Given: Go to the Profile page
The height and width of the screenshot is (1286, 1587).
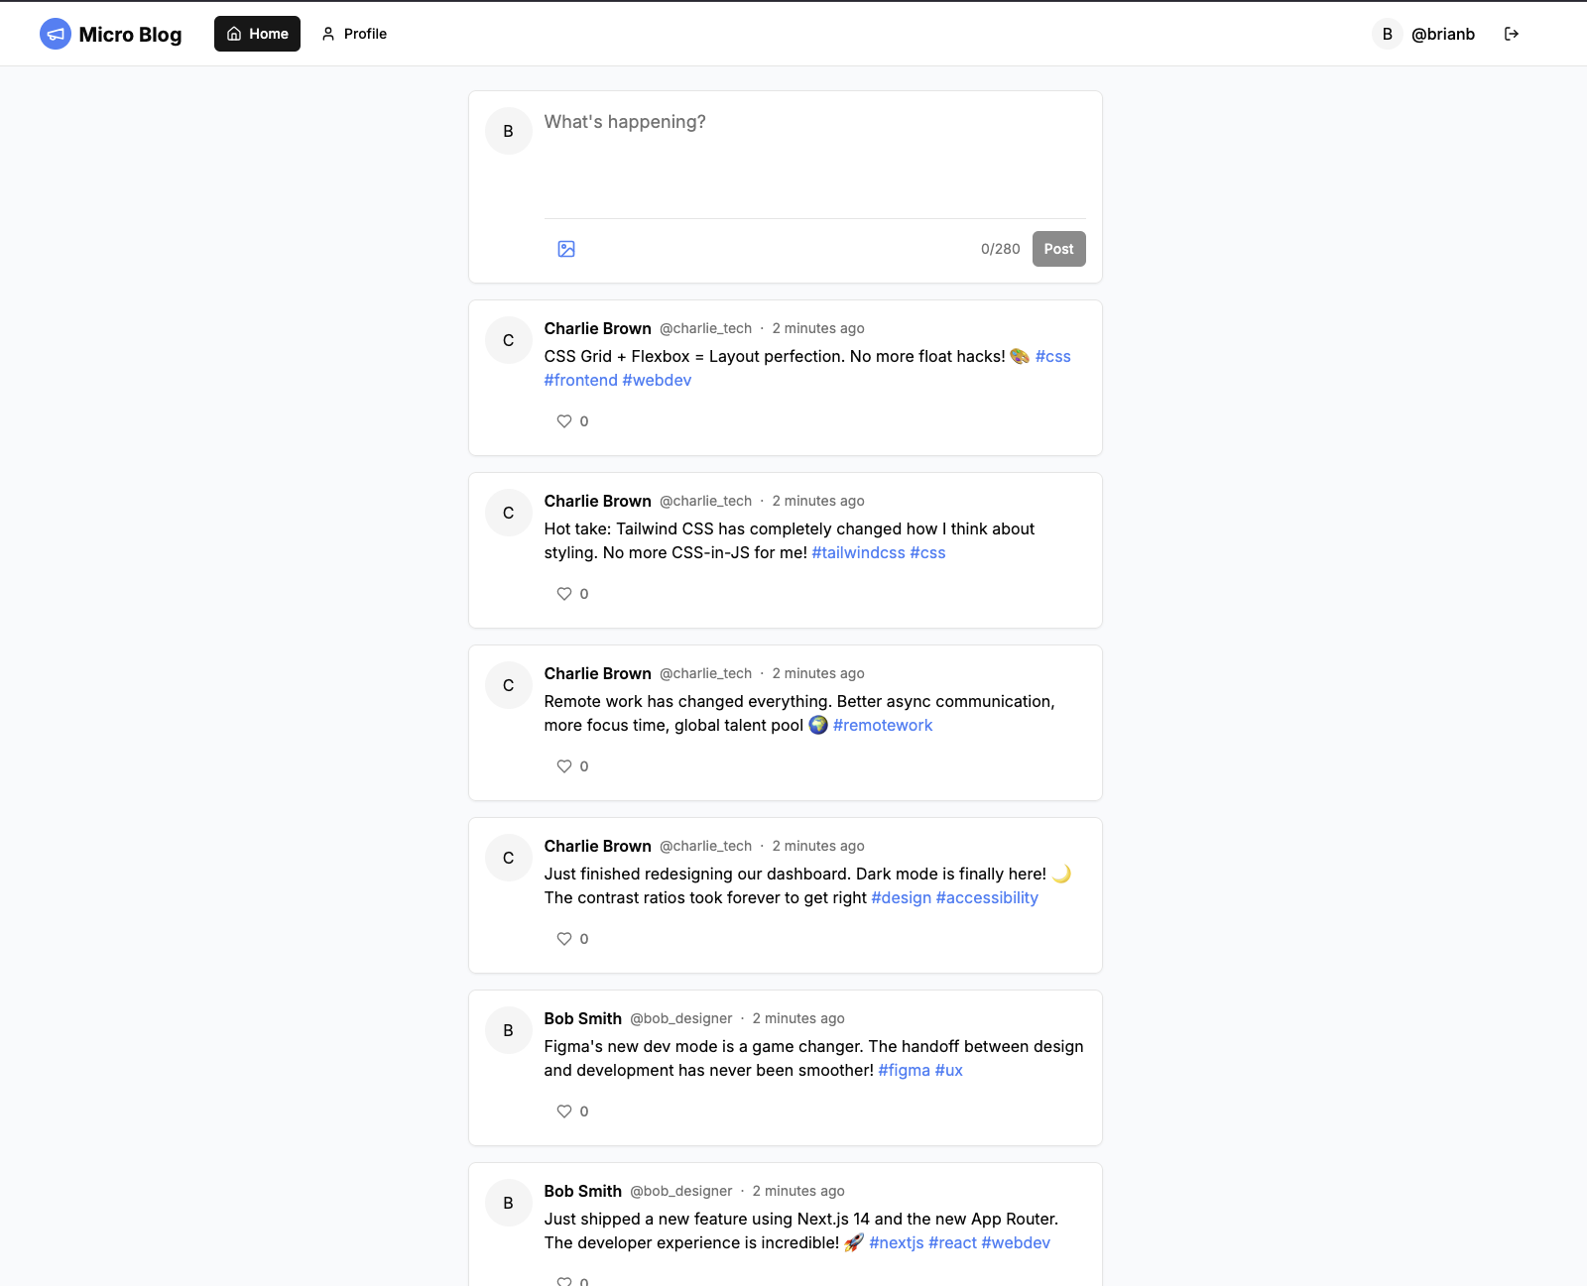Looking at the screenshot, I should click(x=354, y=34).
